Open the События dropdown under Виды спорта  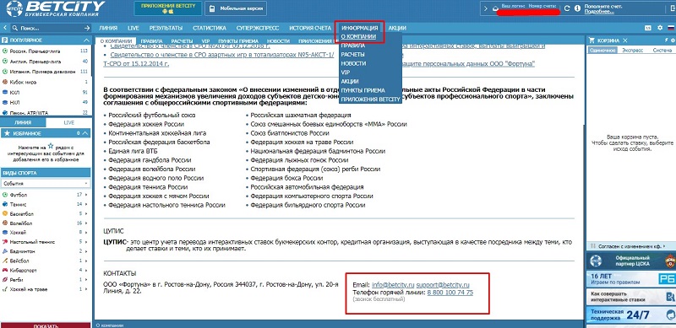point(46,183)
